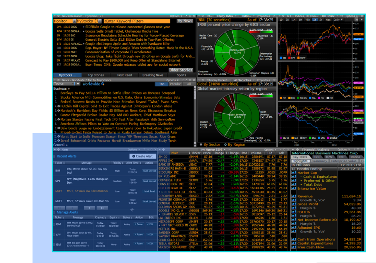Open the MyStocks [7 dropdown

89,21
